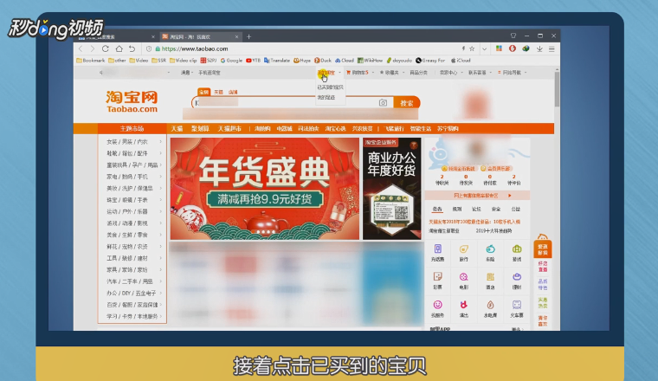658x381 pixels.
Task: Open the WikiHow bookmark
Action: 370,61
